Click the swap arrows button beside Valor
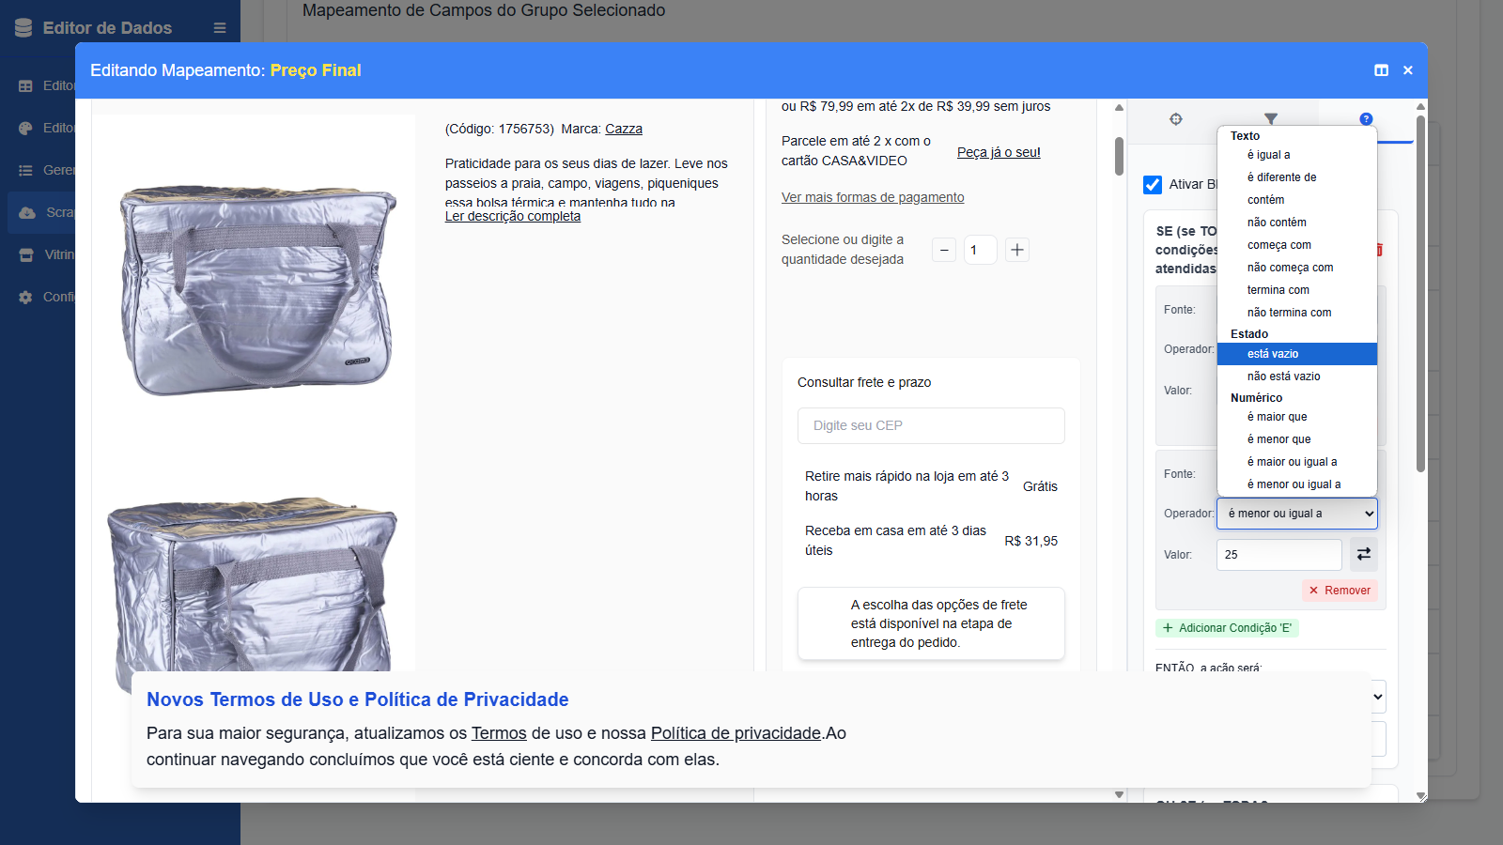The image size is (1503, 845). (1363, 555)
